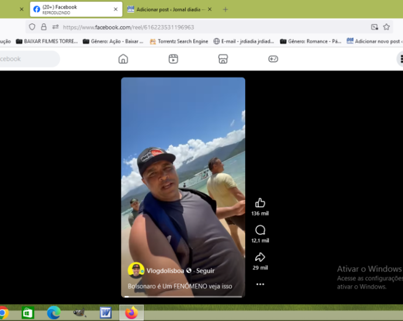Click Seguir to follow Vlogdolisboa
Screen dimensions: 403x321
[206, 271]
